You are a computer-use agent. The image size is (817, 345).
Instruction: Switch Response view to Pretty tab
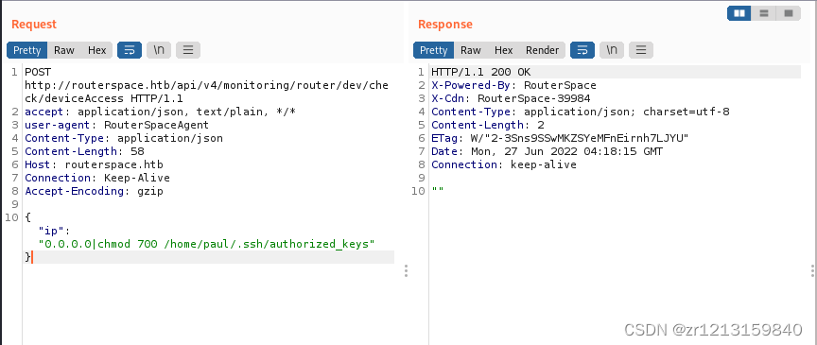point(433,50)
